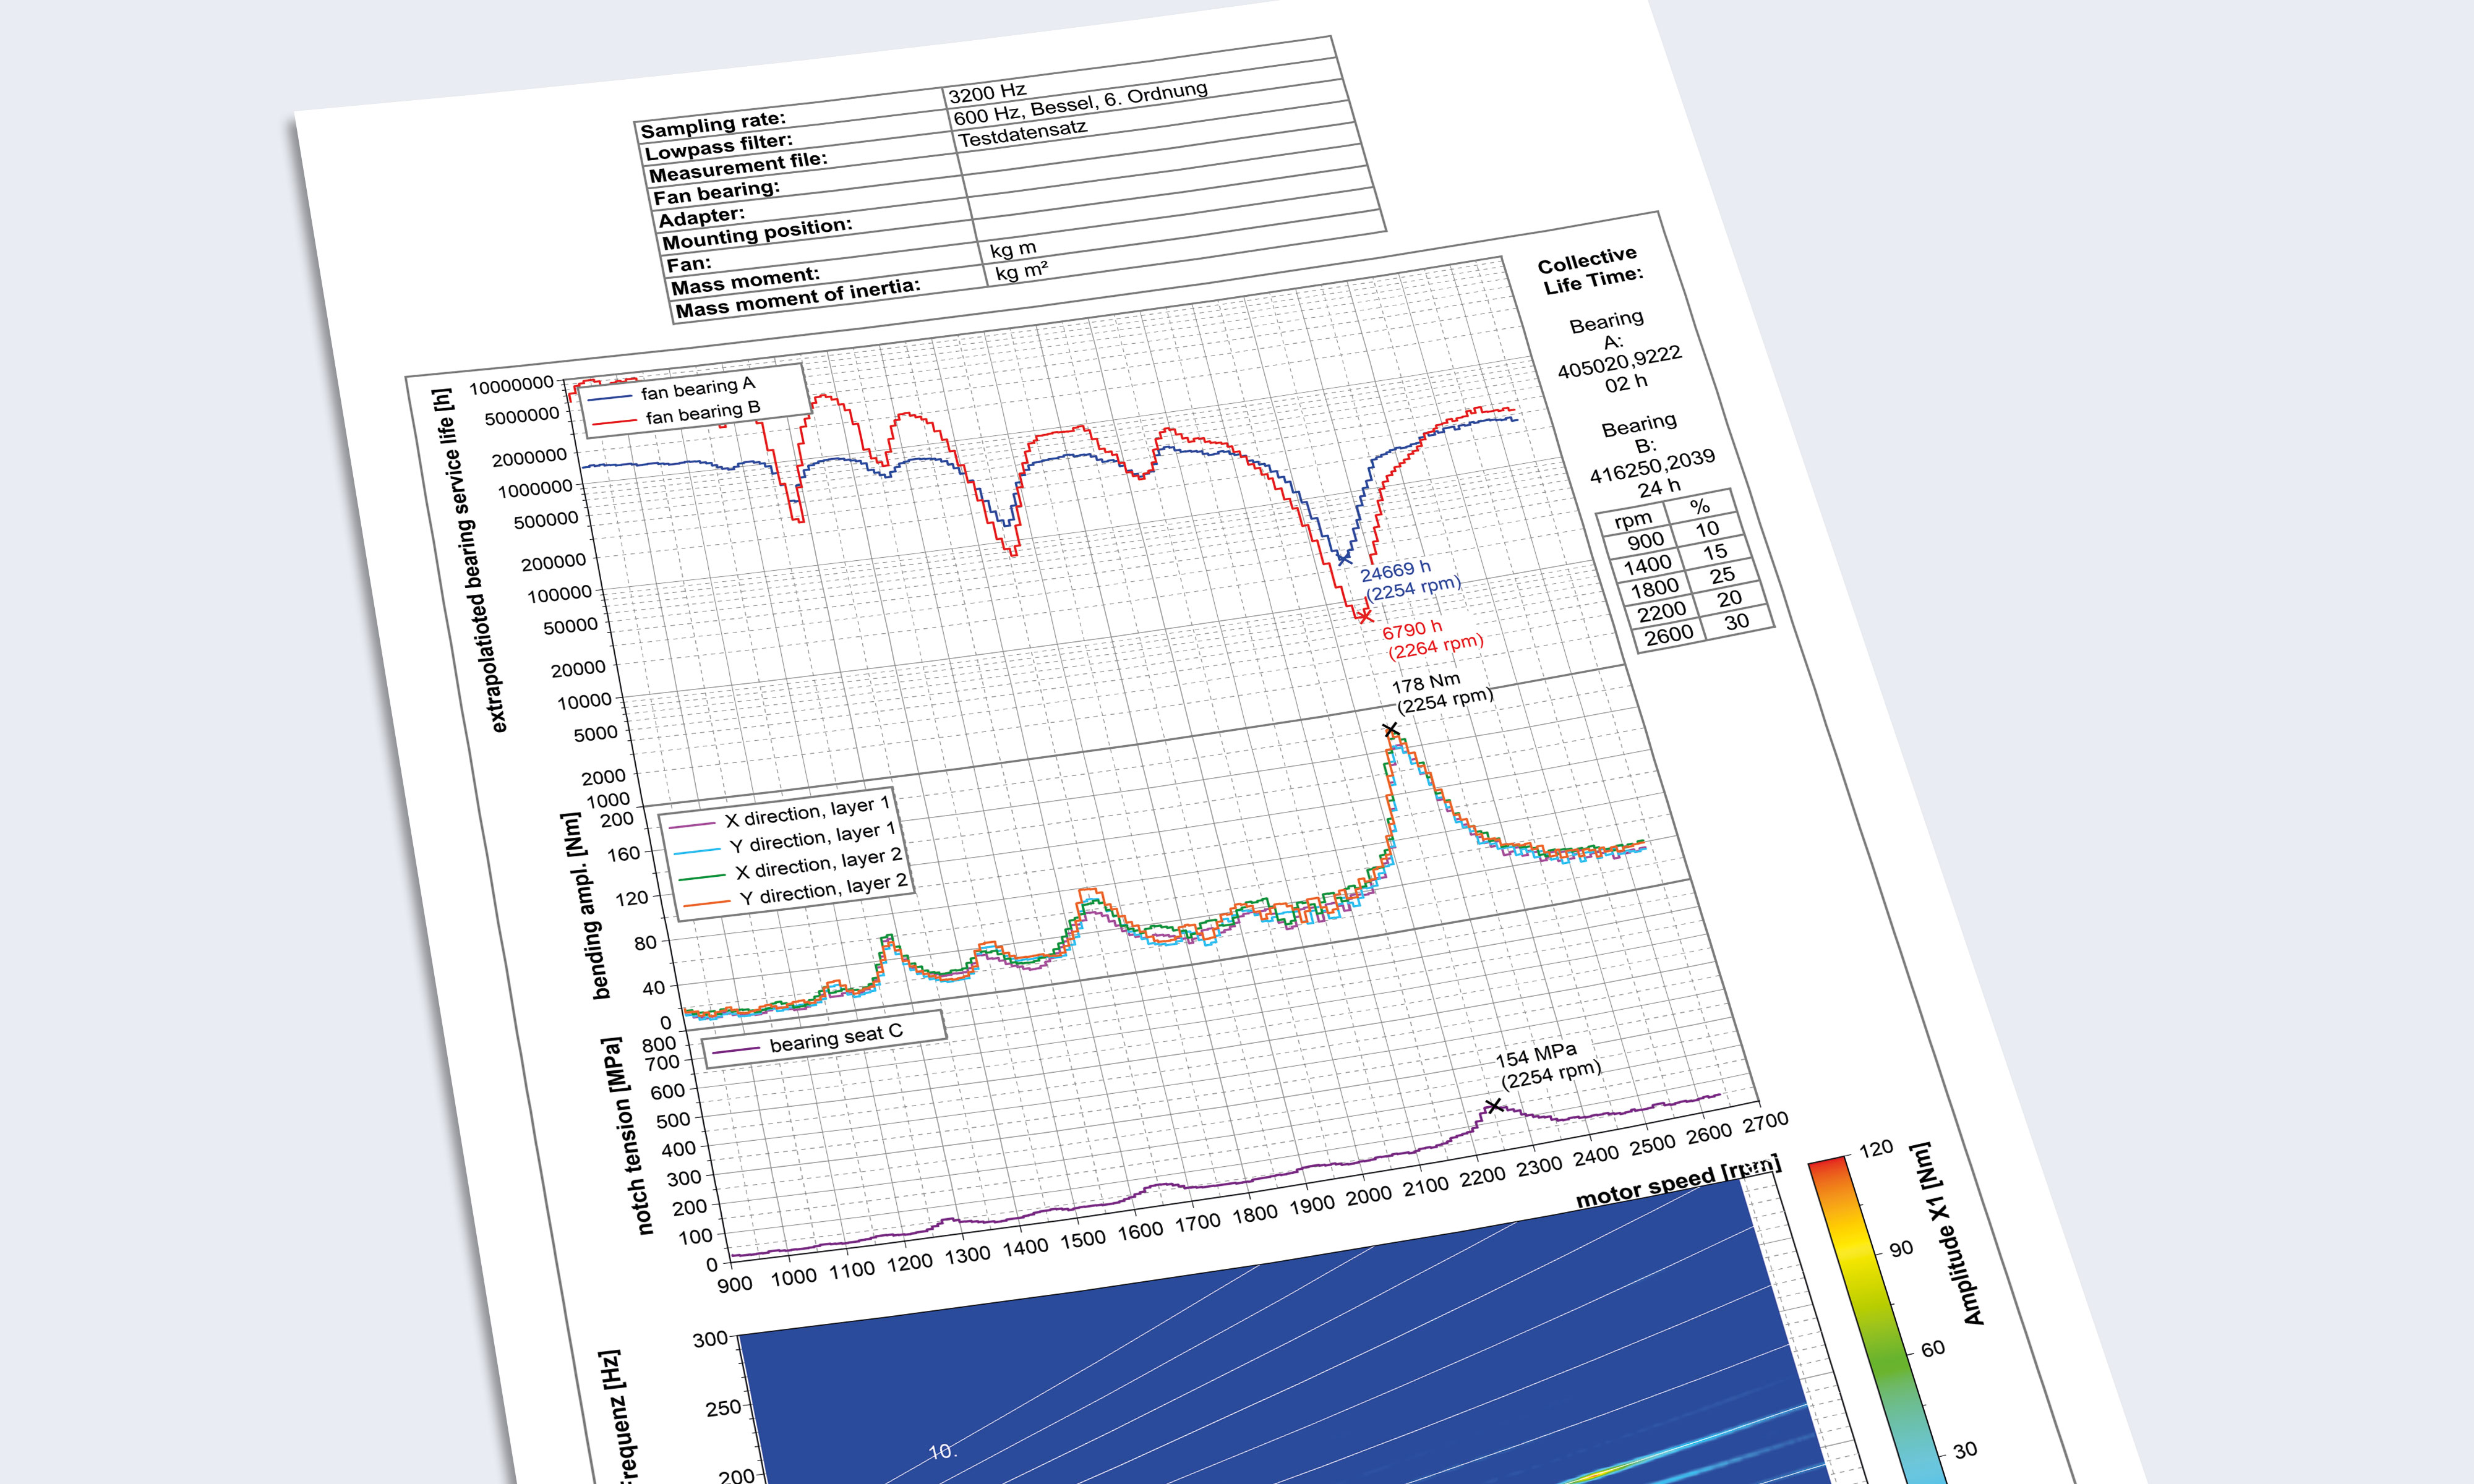Click the black X marker at bending peak
This screenshot has width=2474, height=1484.
coord(1391,730)
